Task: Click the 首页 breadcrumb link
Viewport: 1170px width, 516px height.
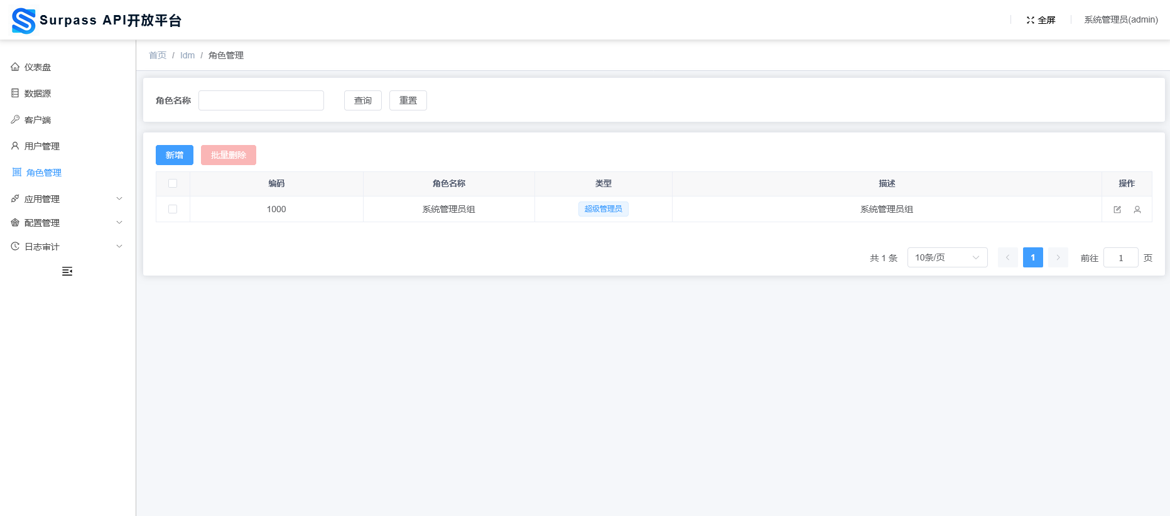Action: pos(158,55)
